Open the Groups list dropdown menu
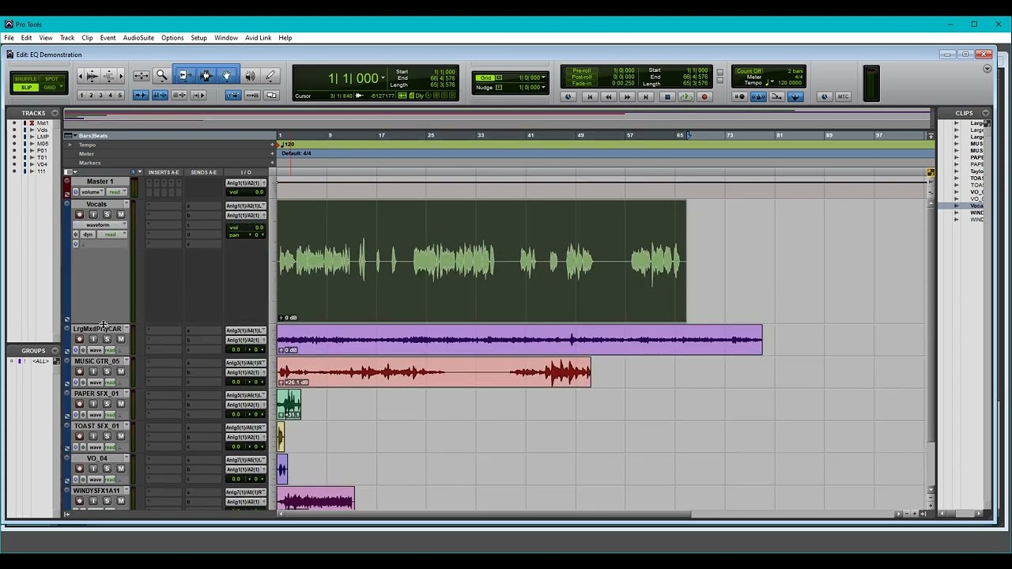The image size is (1012, 569). 55,351
